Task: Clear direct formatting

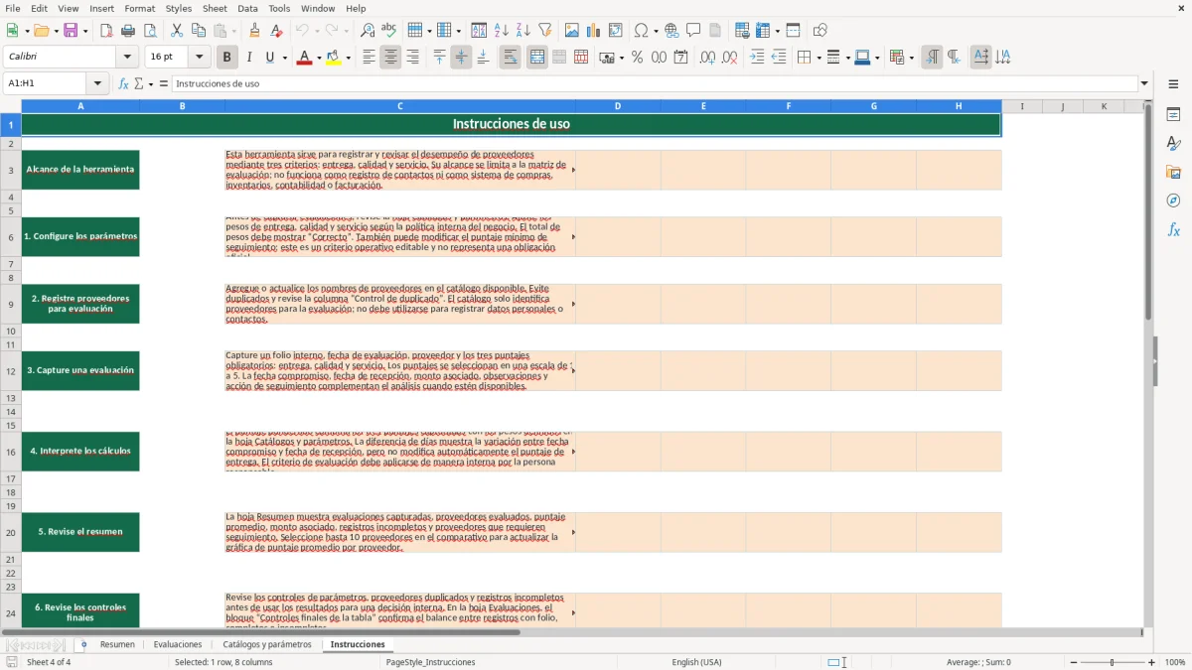Action: pos(276,31)
